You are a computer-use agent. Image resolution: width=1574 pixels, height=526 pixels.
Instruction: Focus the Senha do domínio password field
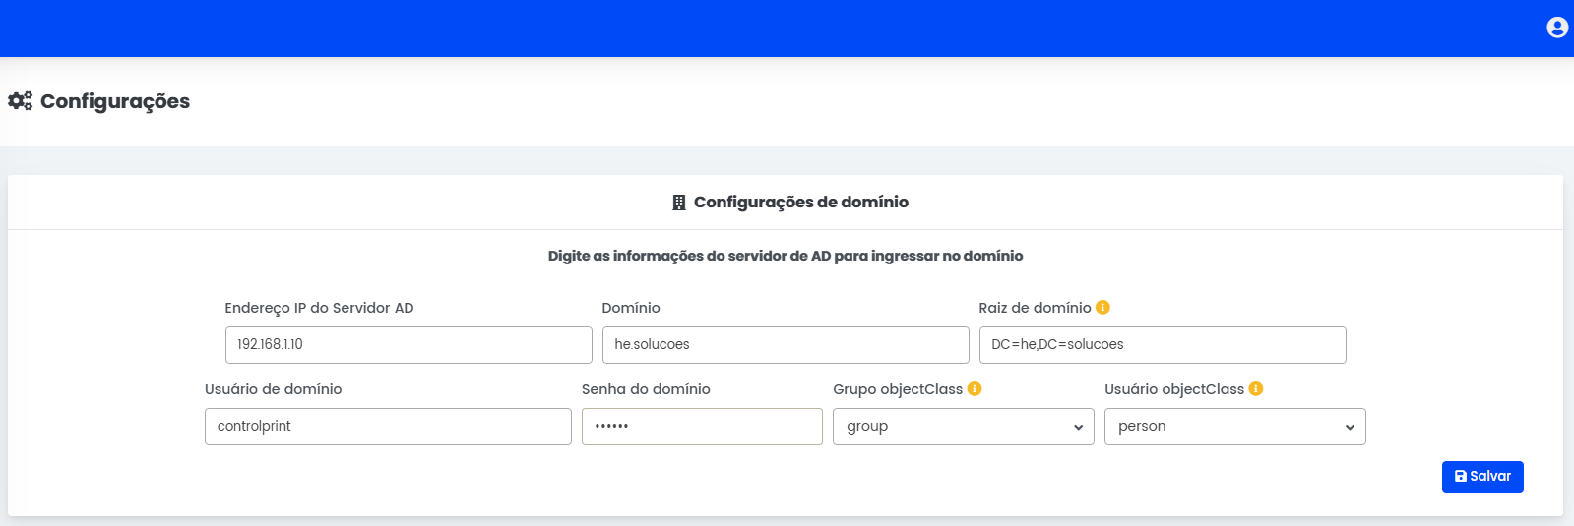click(702, 427)
